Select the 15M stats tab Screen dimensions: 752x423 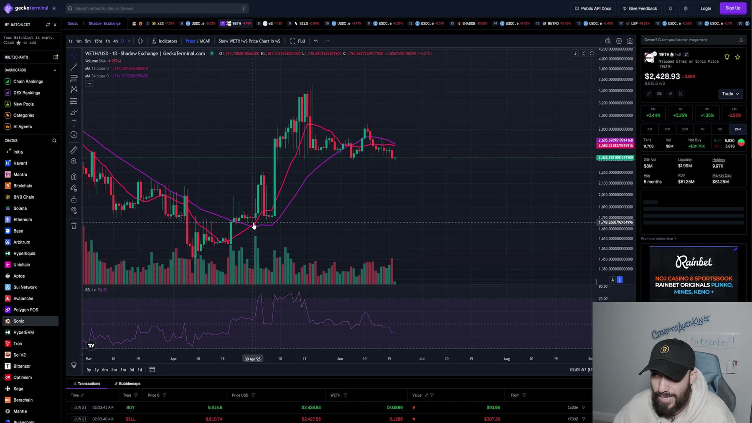point(667,129)
